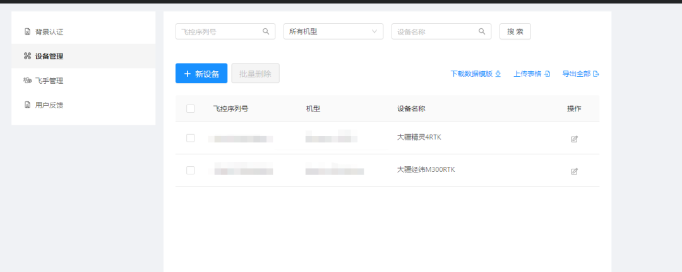Click the 大疆经纬M300RTK device name cell
Image resolution: width=682 pixels, height=272 pixels.
(x=426, y=169)
